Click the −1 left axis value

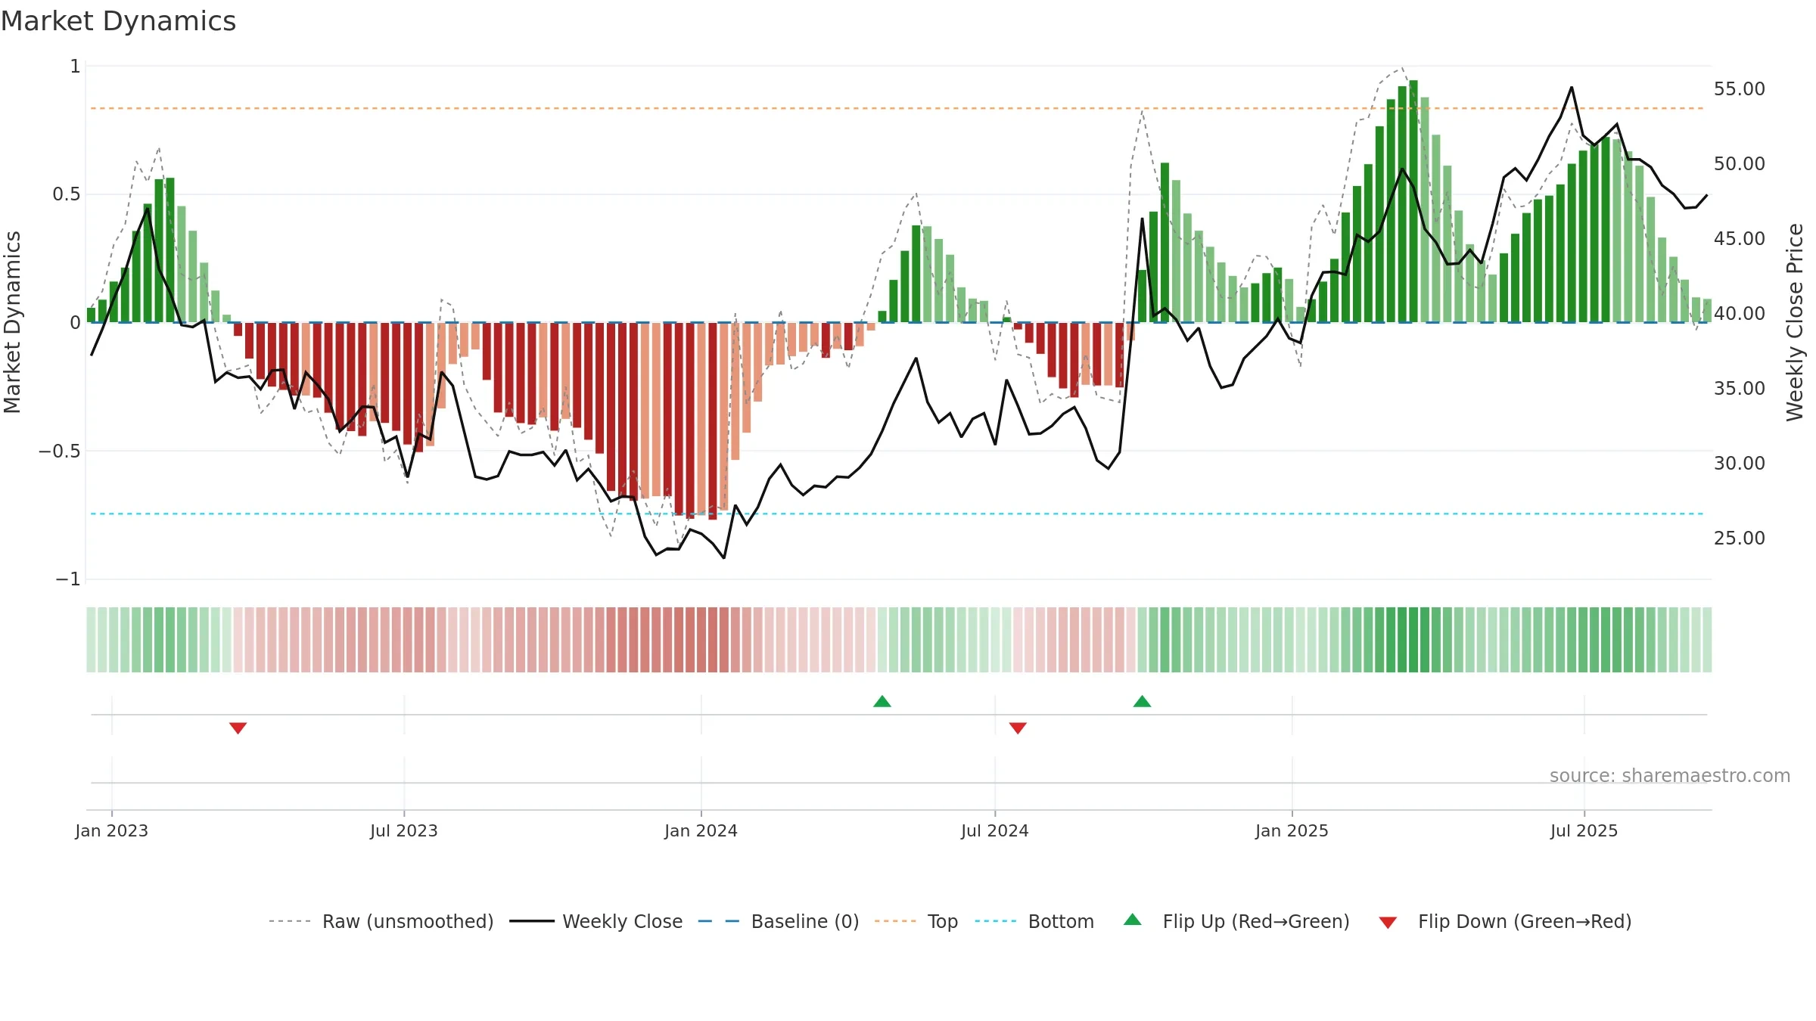click(x=67, y=579)
